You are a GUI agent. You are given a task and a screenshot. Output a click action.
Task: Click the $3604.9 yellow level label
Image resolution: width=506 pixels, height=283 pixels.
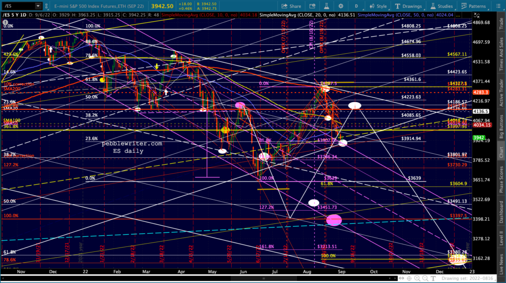point(459,183)
